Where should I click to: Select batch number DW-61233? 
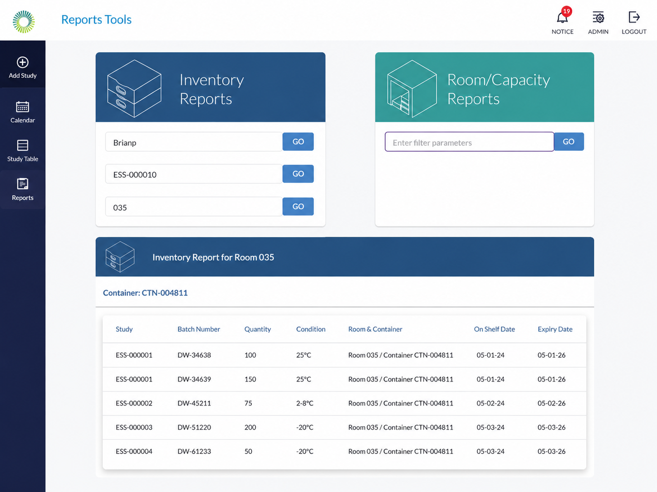click(194, 451)
